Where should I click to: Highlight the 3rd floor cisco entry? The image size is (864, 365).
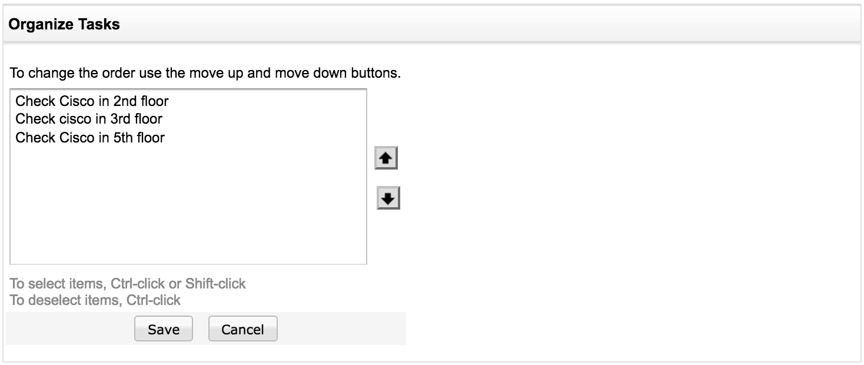point(89,120)
